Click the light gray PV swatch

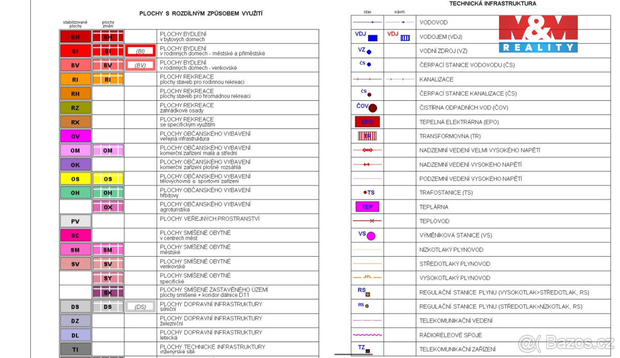[x=75, y=221]
